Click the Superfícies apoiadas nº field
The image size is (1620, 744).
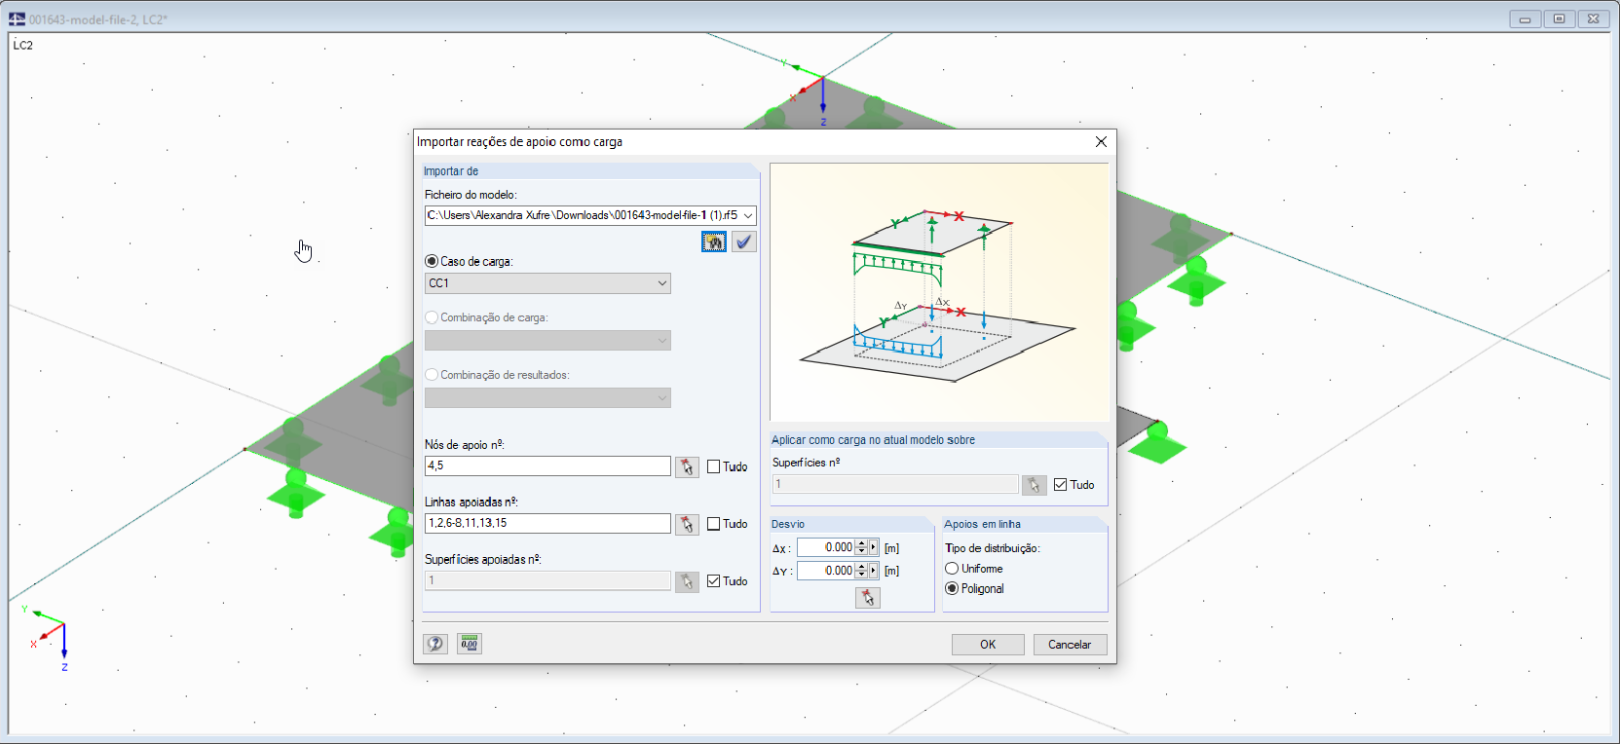point(547,581)
